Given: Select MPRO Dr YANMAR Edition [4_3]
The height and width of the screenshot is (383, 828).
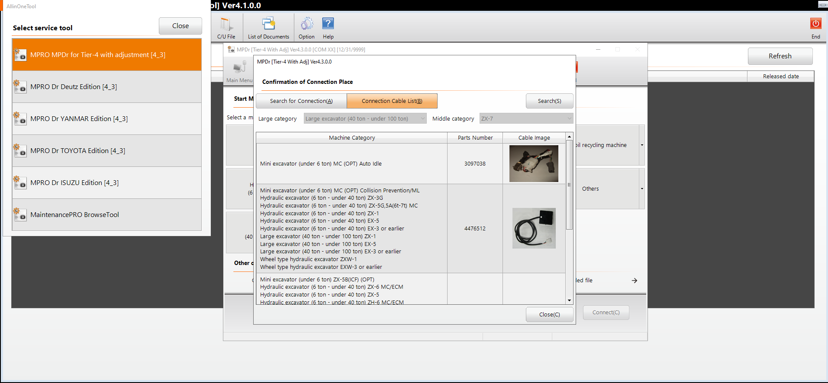Looking at the screenshot, I should coord(107,119).
